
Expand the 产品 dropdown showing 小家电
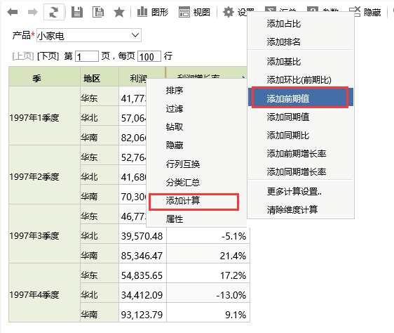click(89, 35)
